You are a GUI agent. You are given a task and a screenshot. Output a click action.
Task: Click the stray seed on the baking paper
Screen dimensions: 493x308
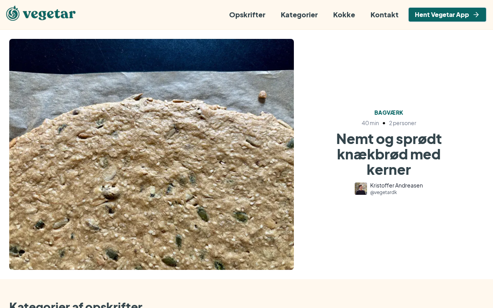tap(262, 94)
